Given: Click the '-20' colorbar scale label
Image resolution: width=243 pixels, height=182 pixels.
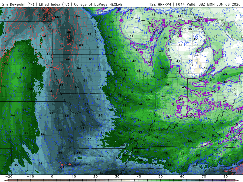Looking at the screenshot, I should 9,177.
